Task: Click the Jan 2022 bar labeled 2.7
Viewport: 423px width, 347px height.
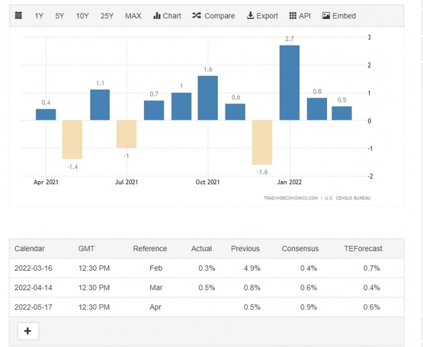Action: [289, 83]
